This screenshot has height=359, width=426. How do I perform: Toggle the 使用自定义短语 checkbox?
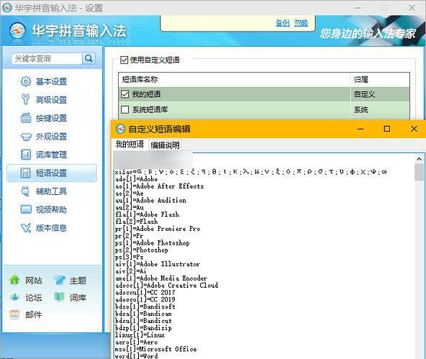(124, 60)
